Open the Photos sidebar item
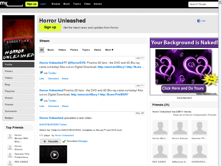The width and height of the screenshot is (222, 166). point(18,71)
